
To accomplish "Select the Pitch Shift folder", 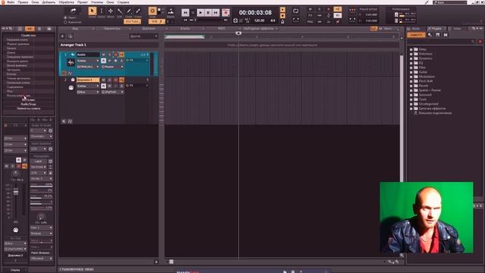I will pyautogui.click(x=426, y=81).
